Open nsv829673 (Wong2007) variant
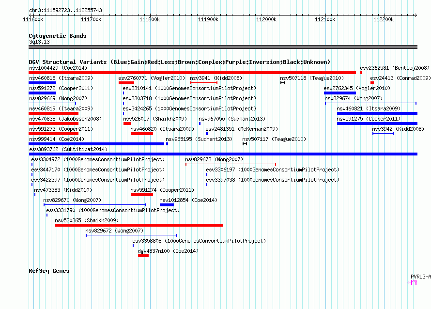The height and width of the screenshot is (309, 431). [214, 159]
